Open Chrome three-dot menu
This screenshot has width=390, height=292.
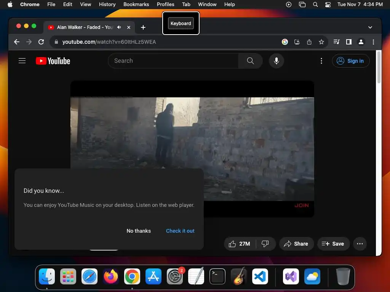(373, 42)
